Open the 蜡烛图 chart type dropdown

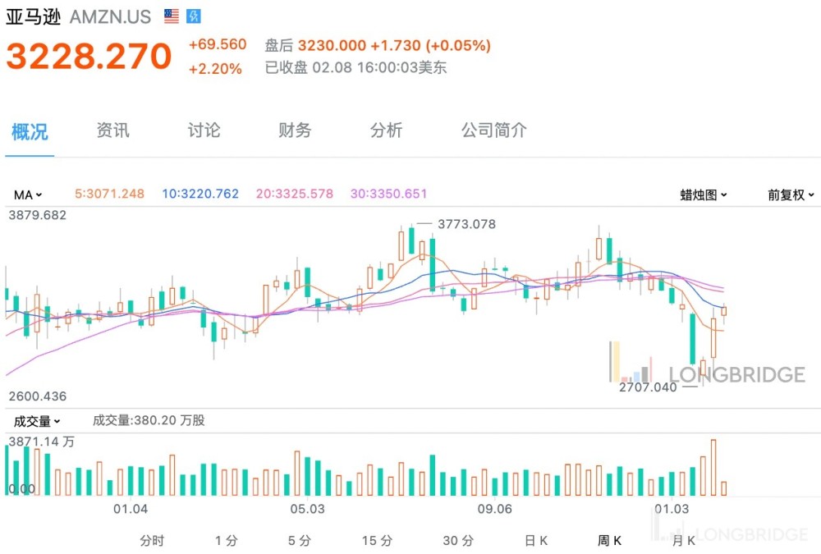click(x=704, y=195)
